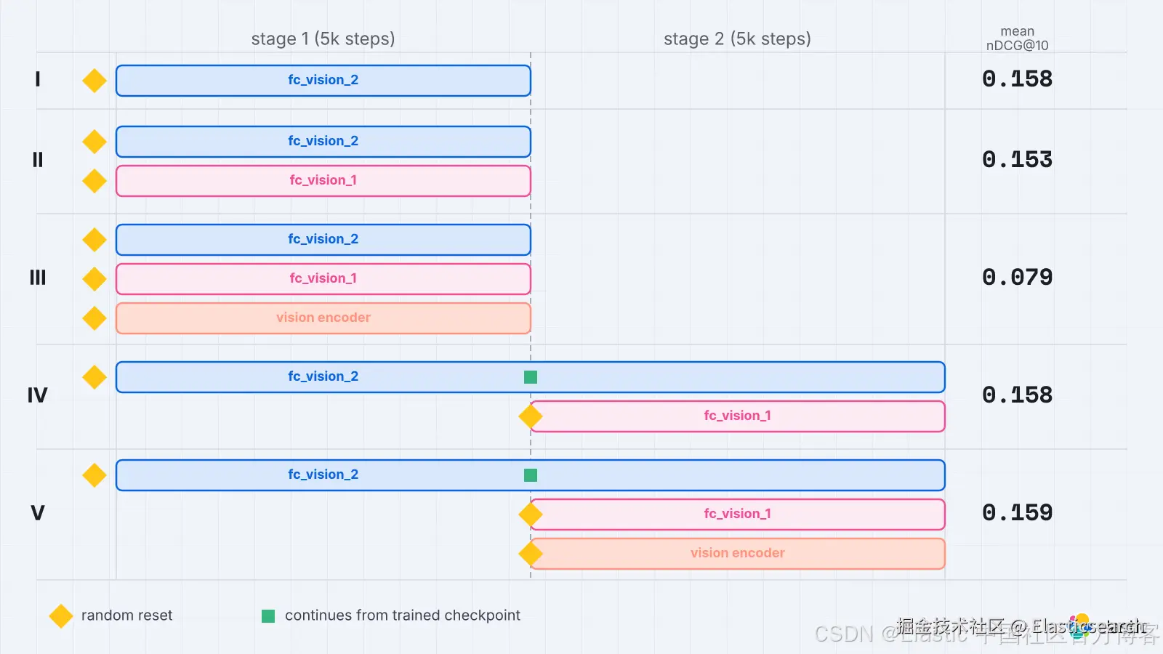Screen dimensions: 1163x654
Task: Select the fc_vision_1 bar in row III
Action: [x=323, y=279]
